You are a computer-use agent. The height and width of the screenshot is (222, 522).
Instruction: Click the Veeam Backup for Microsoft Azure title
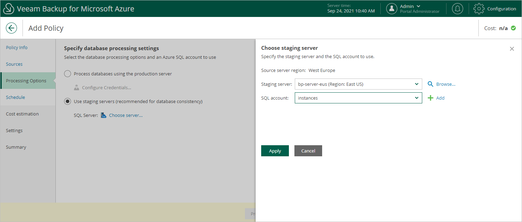[x=76, y=9]
